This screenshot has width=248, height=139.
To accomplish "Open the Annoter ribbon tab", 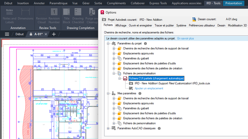I will tap(39, 3).
